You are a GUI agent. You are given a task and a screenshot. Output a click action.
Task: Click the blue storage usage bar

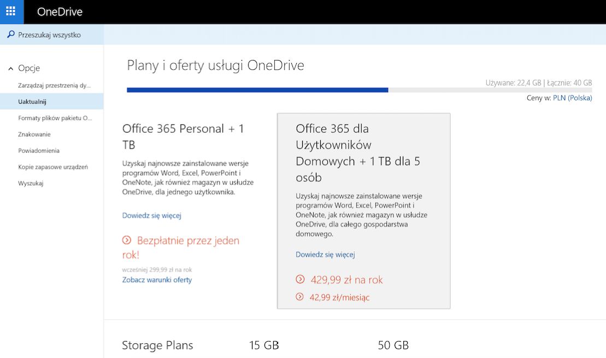coord(257,90)
